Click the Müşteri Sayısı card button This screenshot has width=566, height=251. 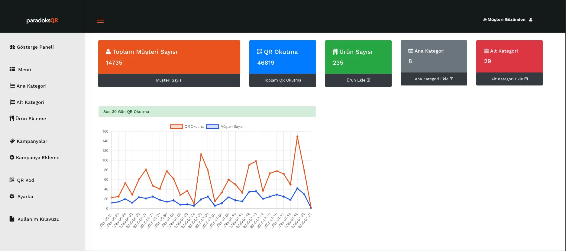click(169, 80)
